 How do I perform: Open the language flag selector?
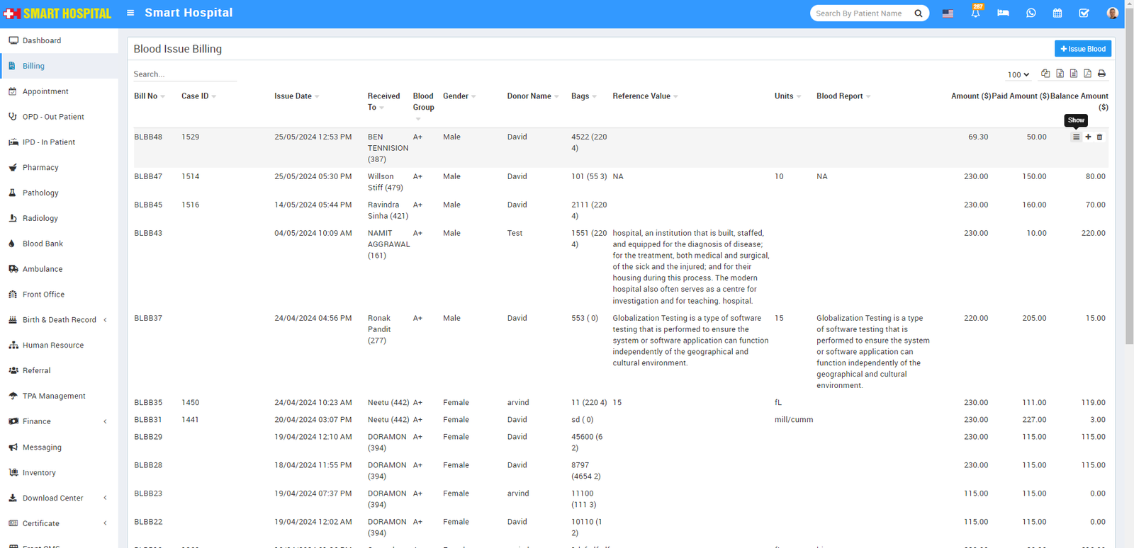(948, 13)
